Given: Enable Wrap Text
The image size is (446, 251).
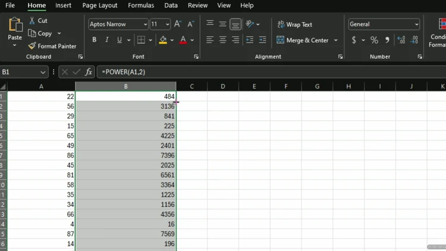Looking at the screenshot, I should (x=295, y=24).
